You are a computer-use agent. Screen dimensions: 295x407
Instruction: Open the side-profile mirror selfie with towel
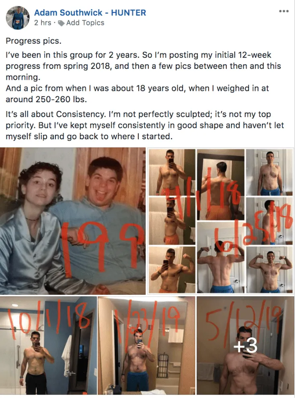pyautogui.click(x=172, y=221)
